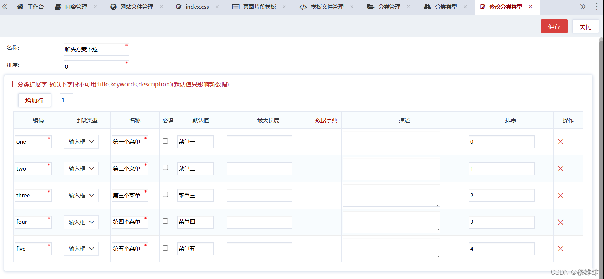Close the 模板文件管理 tab
This screenshot has width=604, height=279.
(352, 7)
